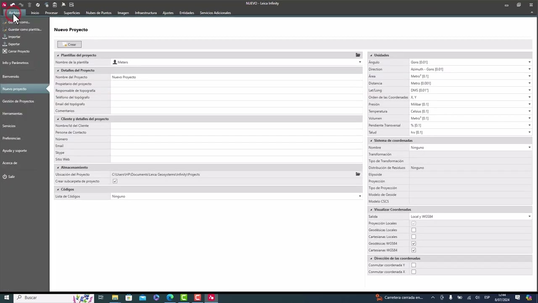Open Info y Parámetros in sidebar
The width and height of the screenshot is (538, 303).
coord(16,63)
